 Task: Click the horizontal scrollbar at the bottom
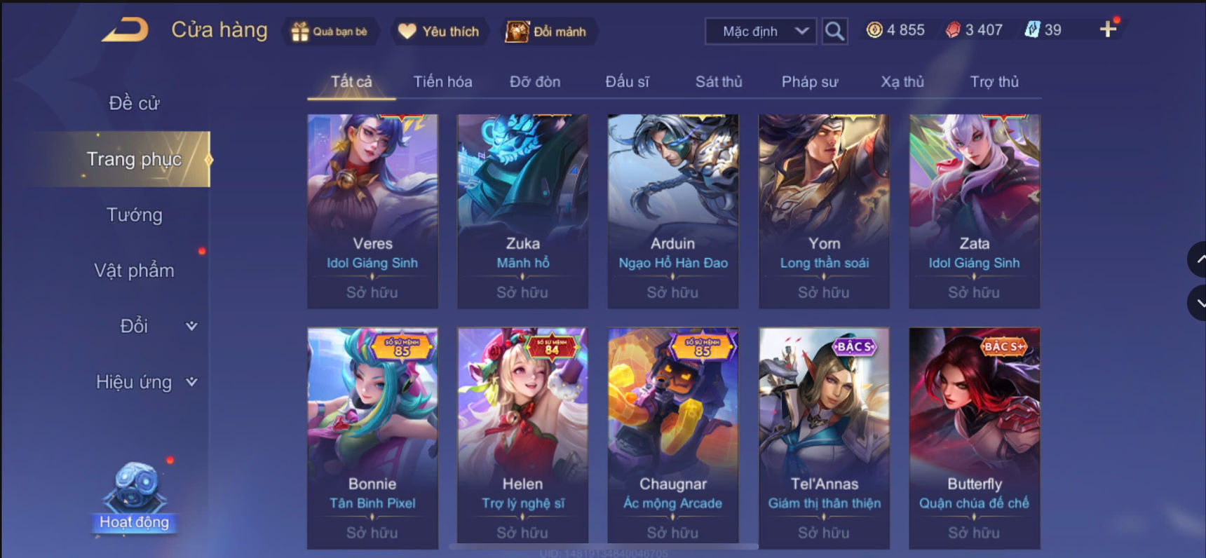point(603,546)
